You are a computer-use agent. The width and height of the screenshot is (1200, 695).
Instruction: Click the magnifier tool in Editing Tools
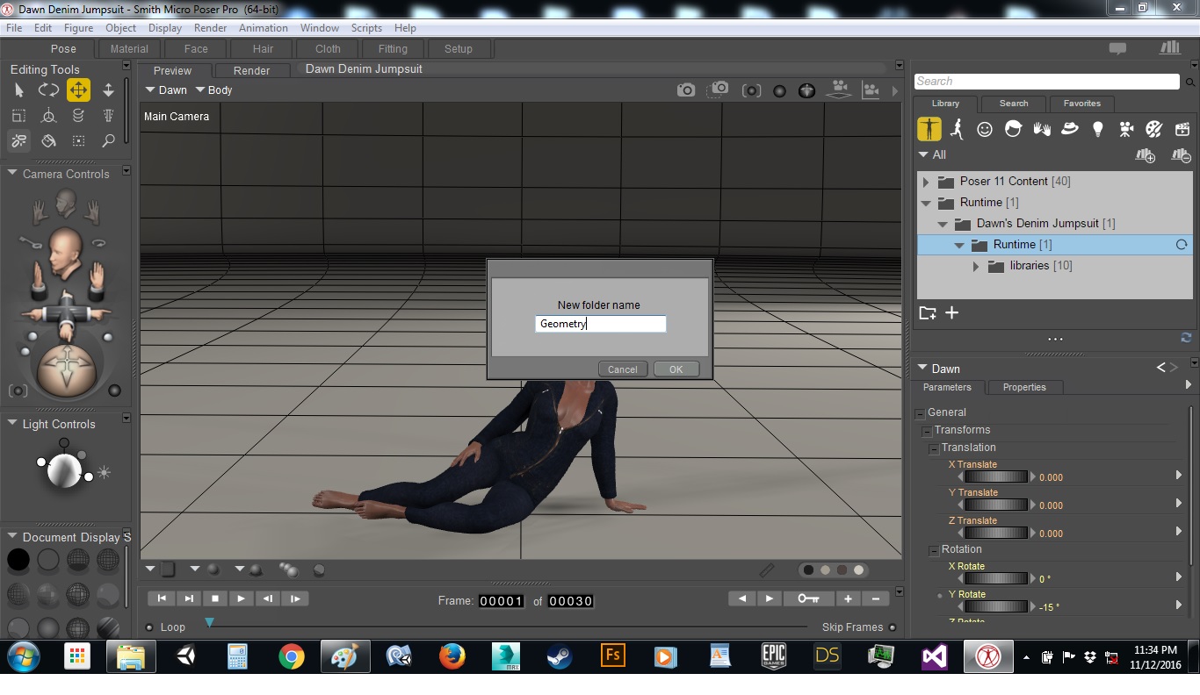click(x=108, y=140)
